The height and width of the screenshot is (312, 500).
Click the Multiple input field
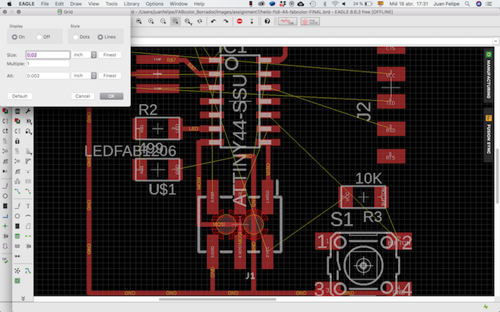tap(48, 65)
